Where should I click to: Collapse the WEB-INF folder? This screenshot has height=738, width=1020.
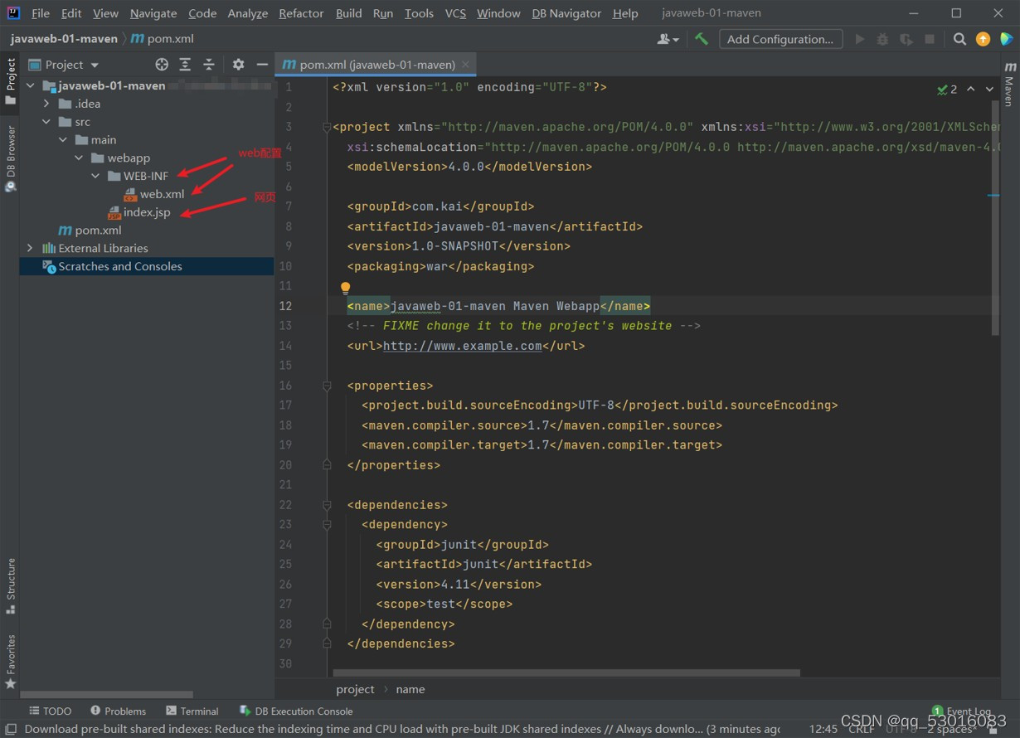pyautogui.click(x=95, y=176)
